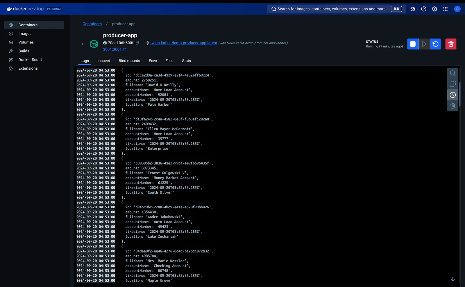Open the twilio-kafka-demo-producer-app:latest image link

[184, 43]
